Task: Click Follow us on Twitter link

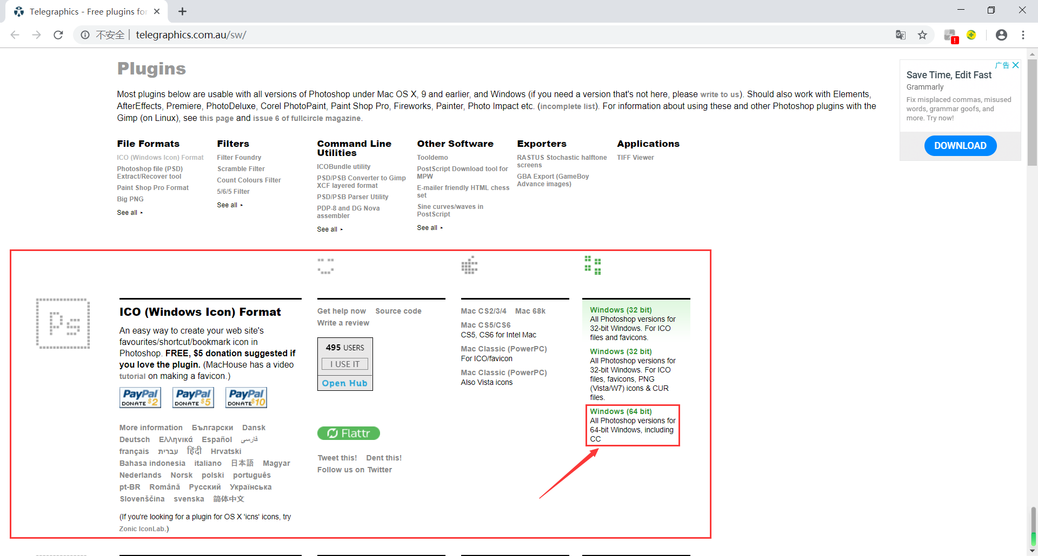Action: pyautogui.click(x=355, y=470)
